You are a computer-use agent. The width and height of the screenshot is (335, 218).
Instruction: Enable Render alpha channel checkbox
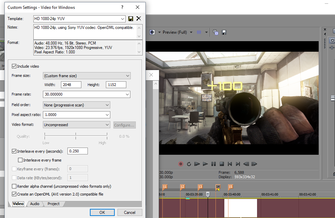14,186
